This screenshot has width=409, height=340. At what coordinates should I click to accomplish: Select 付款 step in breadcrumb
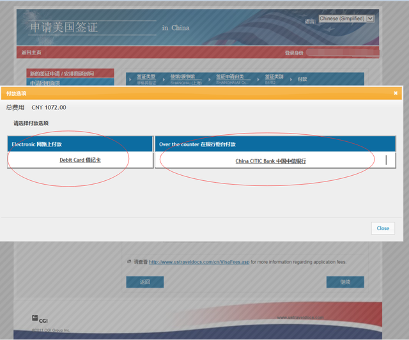click(x=302, y=79)
